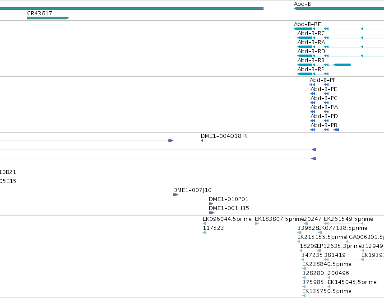Screen dimensions: 384x298
Task: Click the EK145045.5prime EST label
Action: (352, 282)
